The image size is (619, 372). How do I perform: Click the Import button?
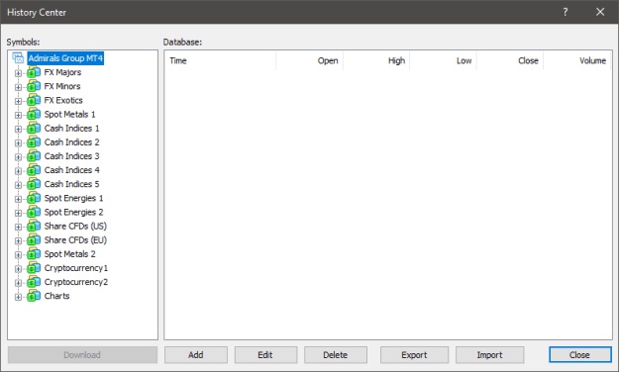[x=490, y=354]
